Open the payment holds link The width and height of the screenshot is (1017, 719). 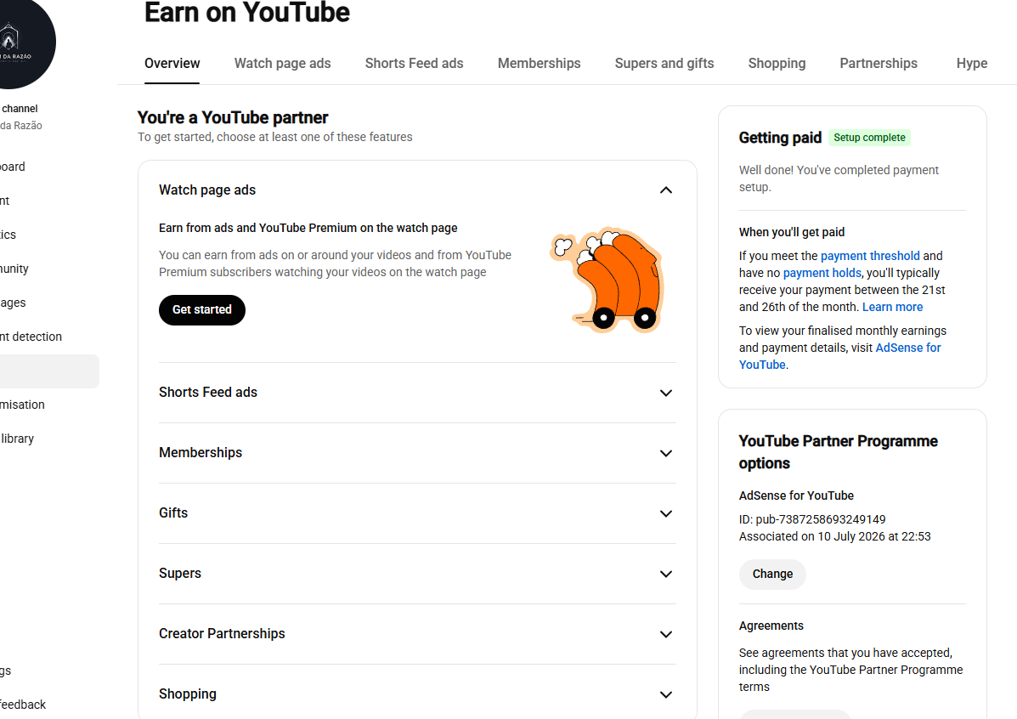click(822, 273)
